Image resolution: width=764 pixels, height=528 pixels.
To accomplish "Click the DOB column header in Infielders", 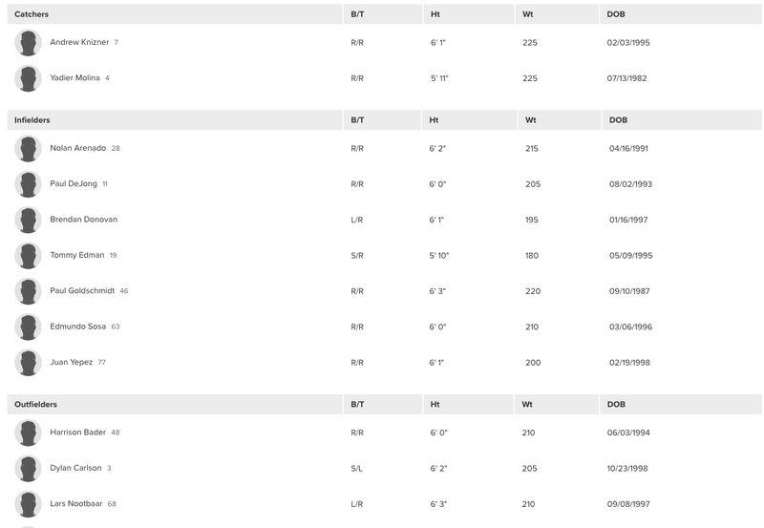I will 618,119.
